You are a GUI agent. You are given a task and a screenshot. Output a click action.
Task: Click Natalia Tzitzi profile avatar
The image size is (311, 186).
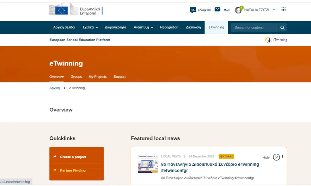(x=238, y=10)
